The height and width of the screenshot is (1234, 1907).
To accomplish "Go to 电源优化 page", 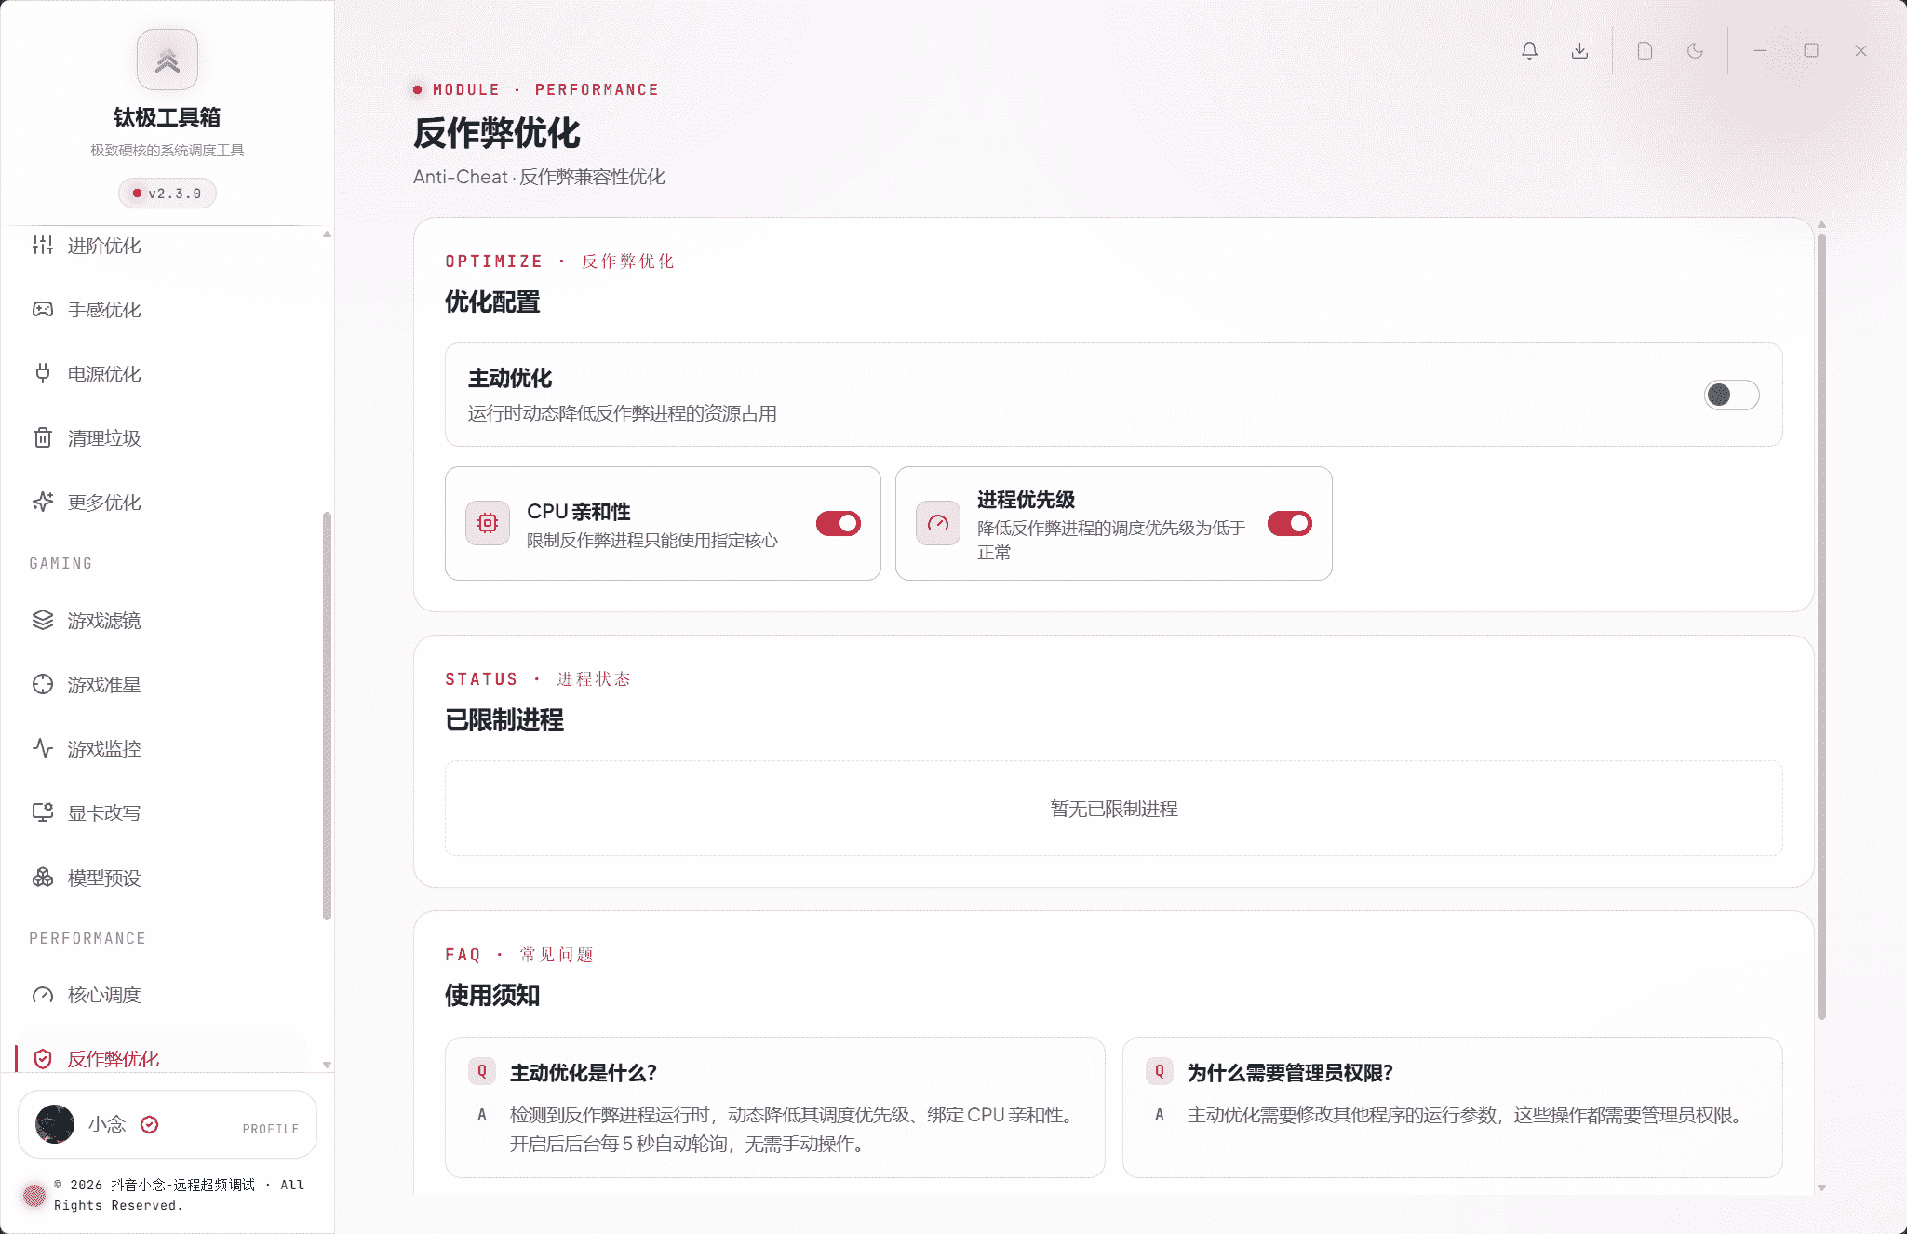I will point(160,374).
